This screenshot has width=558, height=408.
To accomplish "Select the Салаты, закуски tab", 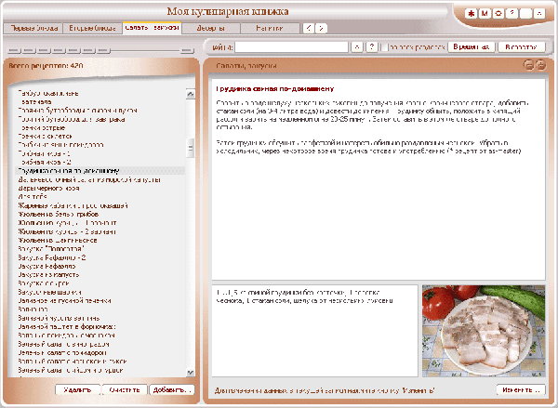I will click(x=152, y=28).
